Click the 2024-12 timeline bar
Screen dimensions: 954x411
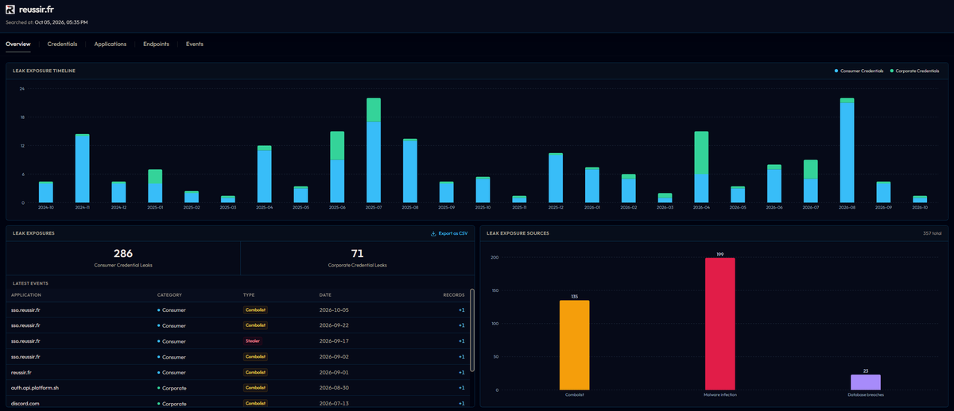pos(118,192)
